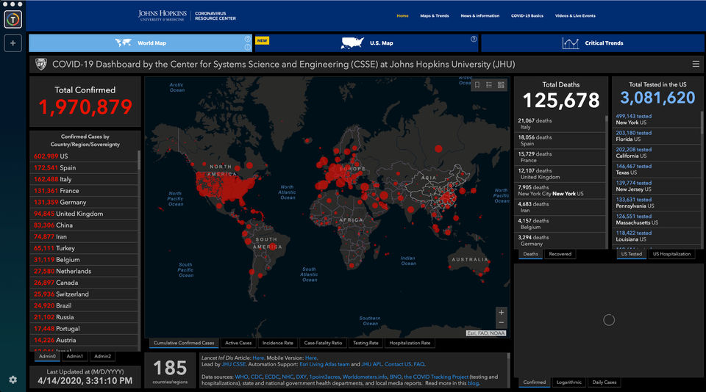Select '172,541 Spain' in confirmed list

pyautogui.click(x=84, y=167)
